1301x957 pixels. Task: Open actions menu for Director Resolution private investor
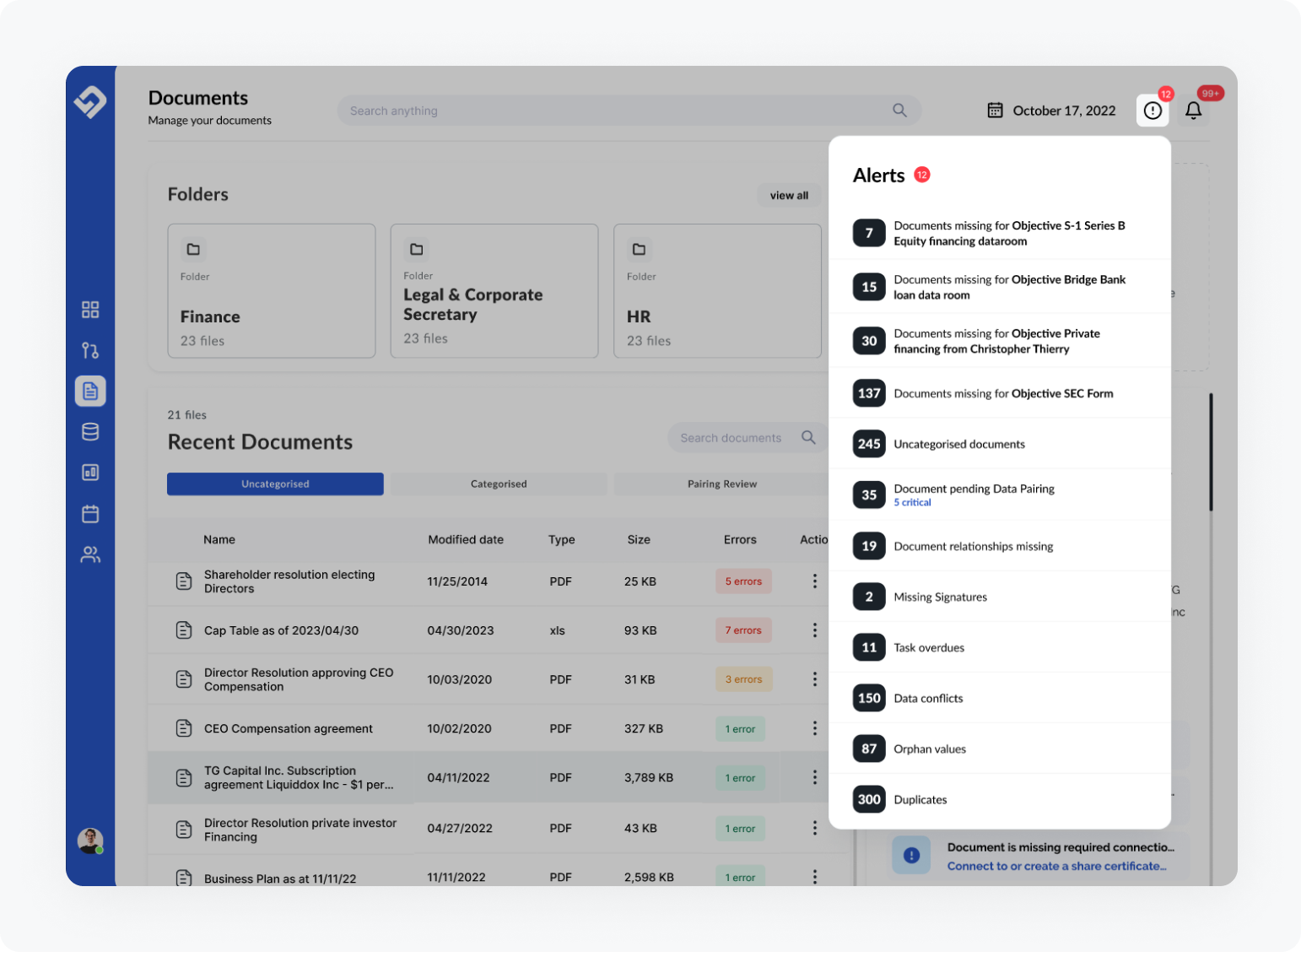[x=814, y=828]
